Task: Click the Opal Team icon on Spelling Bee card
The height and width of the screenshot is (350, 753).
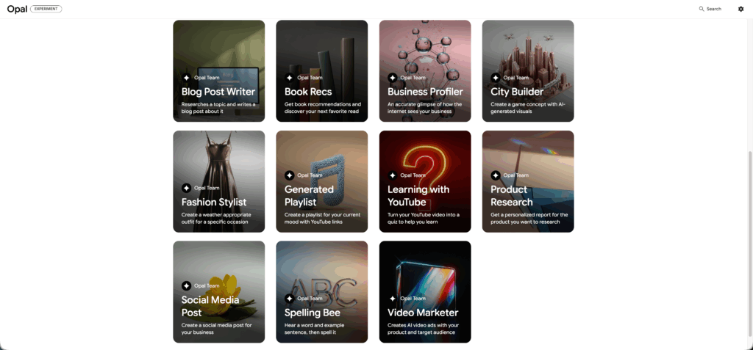Action: (x=290, y=299)
